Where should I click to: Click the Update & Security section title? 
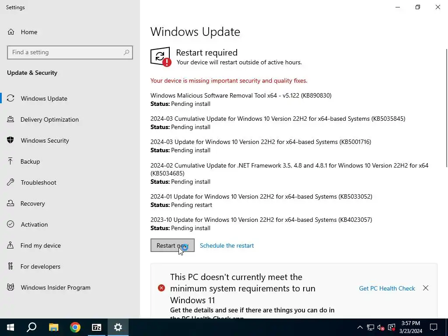tap(32, 73)
